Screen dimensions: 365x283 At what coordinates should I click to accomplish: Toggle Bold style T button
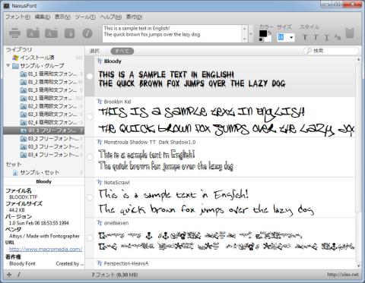(x=305, y=38)
